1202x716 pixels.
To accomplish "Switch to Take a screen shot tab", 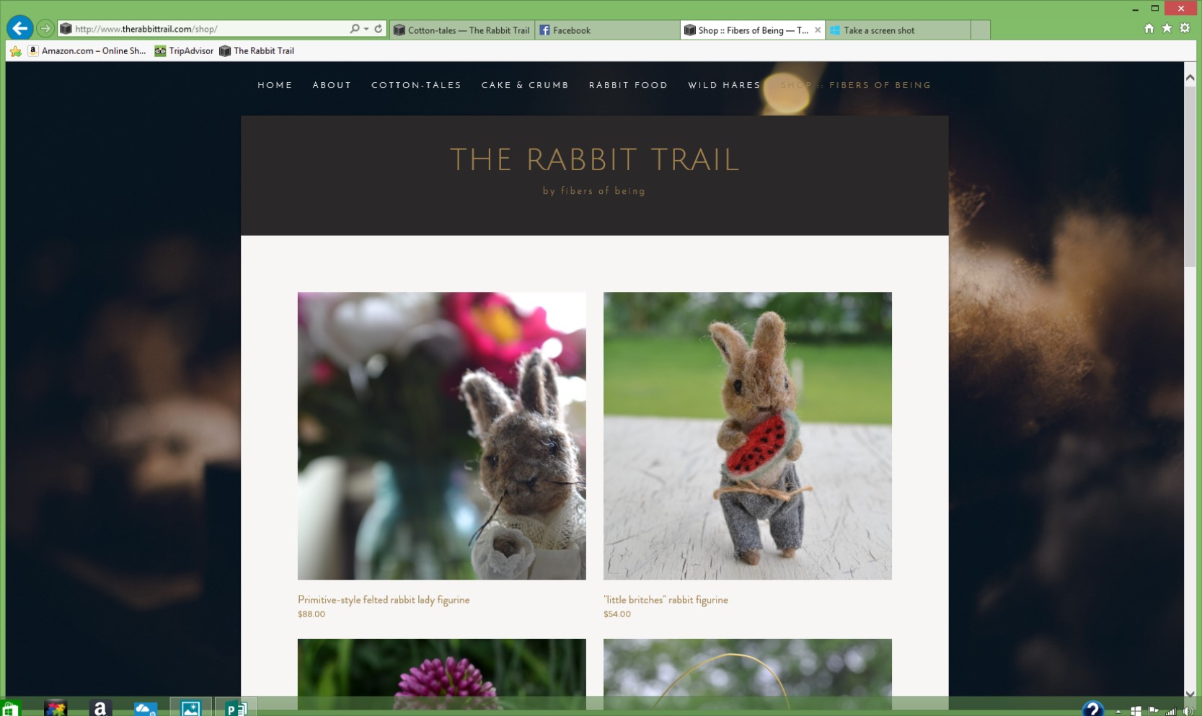I will (x=898, y=30).
